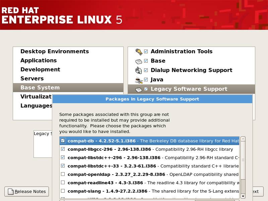The image size is (268, 201).
Task: Select the Base System category
Action: tap(68, 87)
